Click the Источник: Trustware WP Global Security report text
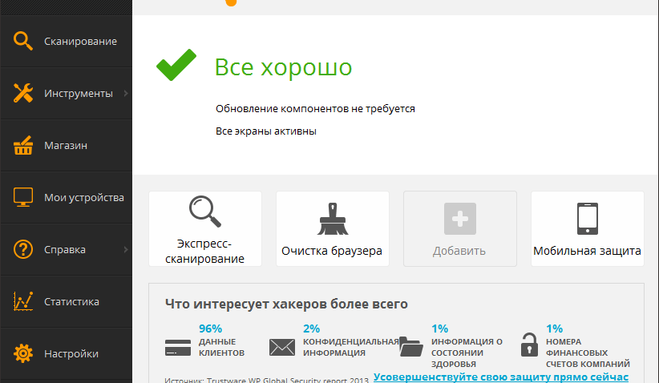Viewport: 659px width, 383px height. pyautogui.click(x=266, y=380)
